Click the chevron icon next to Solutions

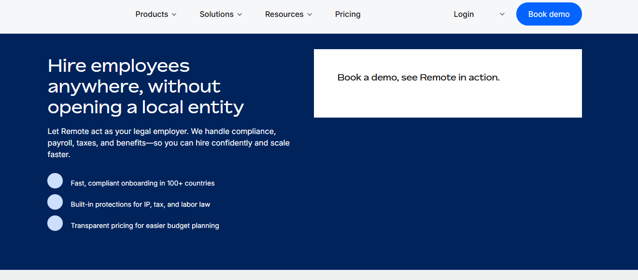(240, 14)
